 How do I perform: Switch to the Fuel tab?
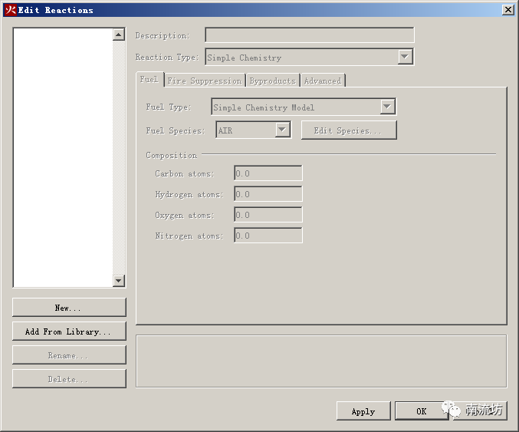[x=149, y=80]
